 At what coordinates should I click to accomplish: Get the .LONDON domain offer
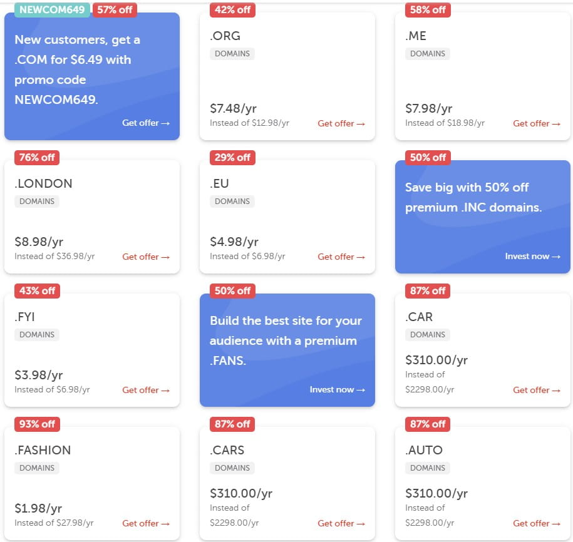pyautogui.click(x=146, y=257)
